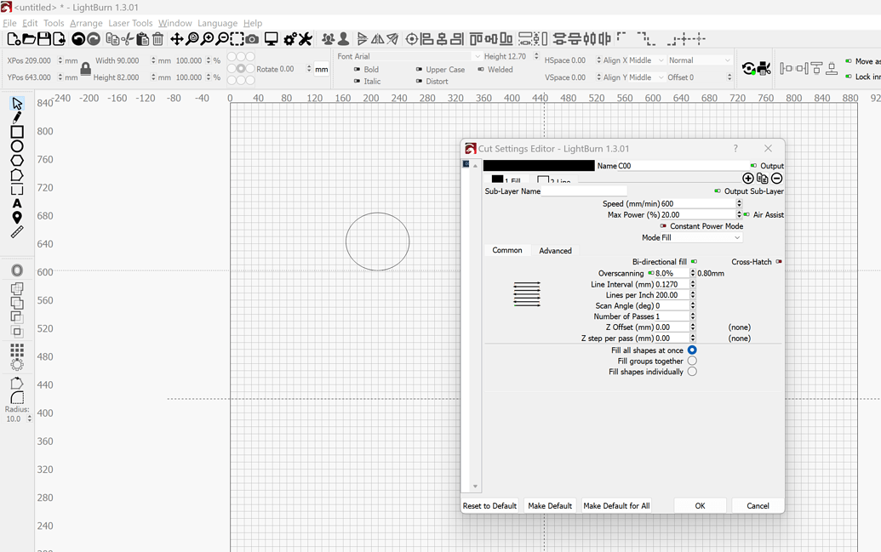Open Device Settings wrench-screwdriver icon
Screen dimensions: 881x552
[305, 39]
